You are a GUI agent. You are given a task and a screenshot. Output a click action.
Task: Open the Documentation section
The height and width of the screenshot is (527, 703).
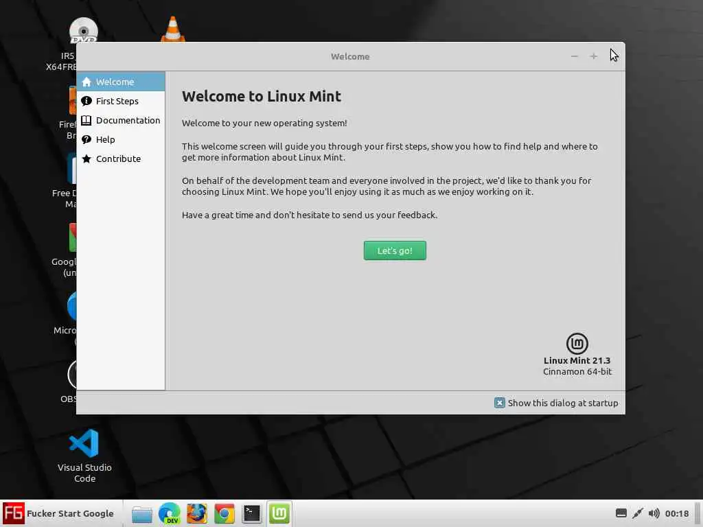pyautogui.click(x=121, y=121)
